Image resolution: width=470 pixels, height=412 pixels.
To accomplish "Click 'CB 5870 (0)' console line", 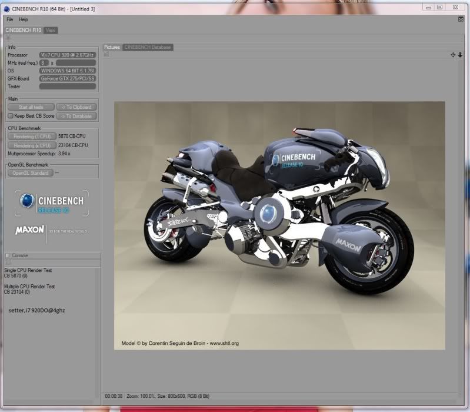I will point(15,275).
